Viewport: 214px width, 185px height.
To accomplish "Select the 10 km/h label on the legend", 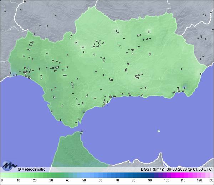I will pyautogui.click(x=18, y=180).
